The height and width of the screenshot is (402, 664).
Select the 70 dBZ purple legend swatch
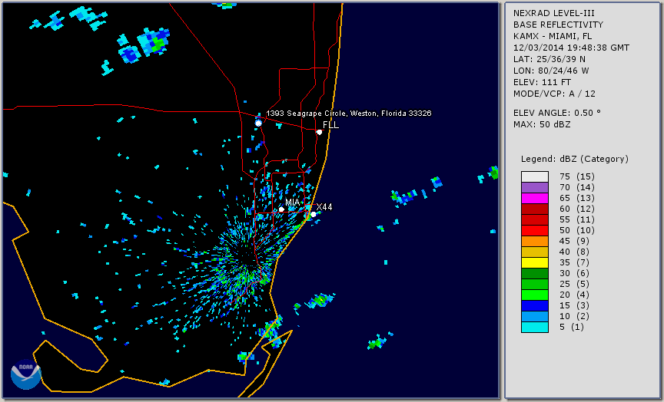(x=534, y=187)
